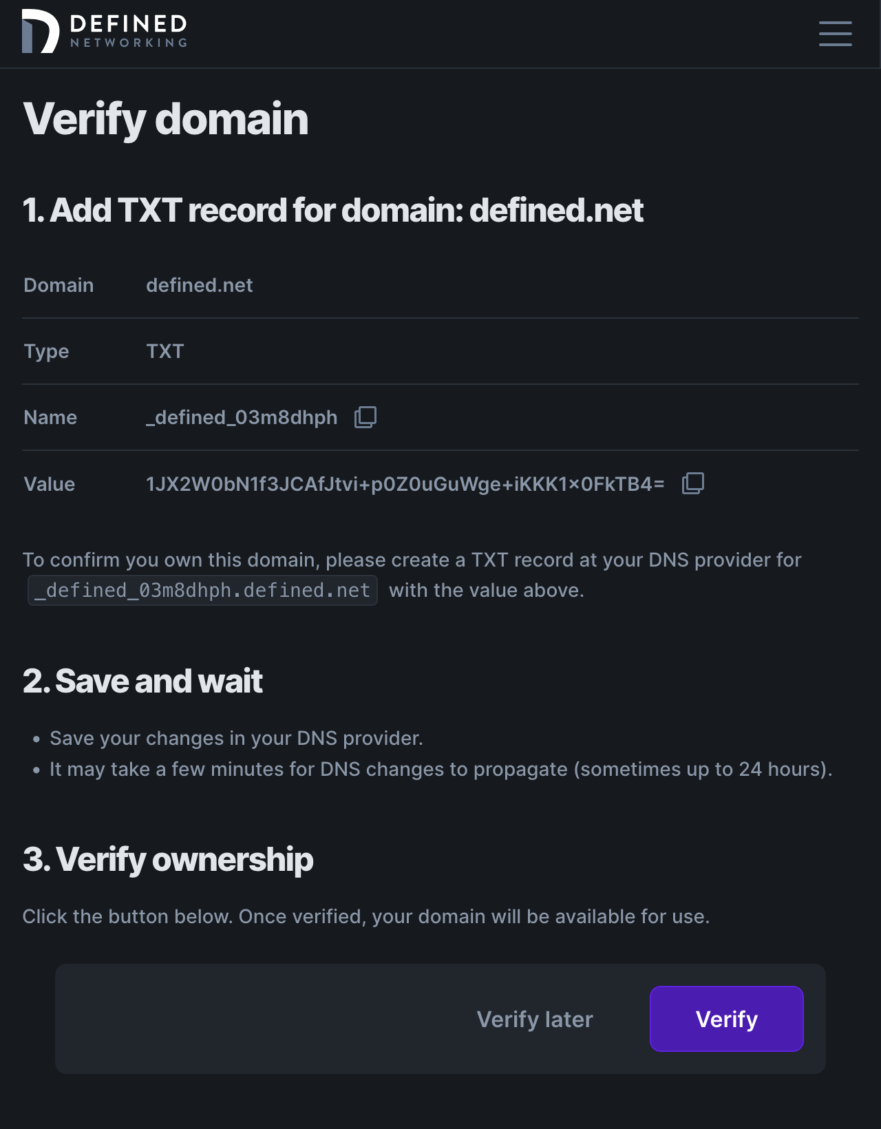The height and width of the screenshot is (1129, 881).
Task: Click the step heading Add TXT record for domain
Action: point(333,211)
